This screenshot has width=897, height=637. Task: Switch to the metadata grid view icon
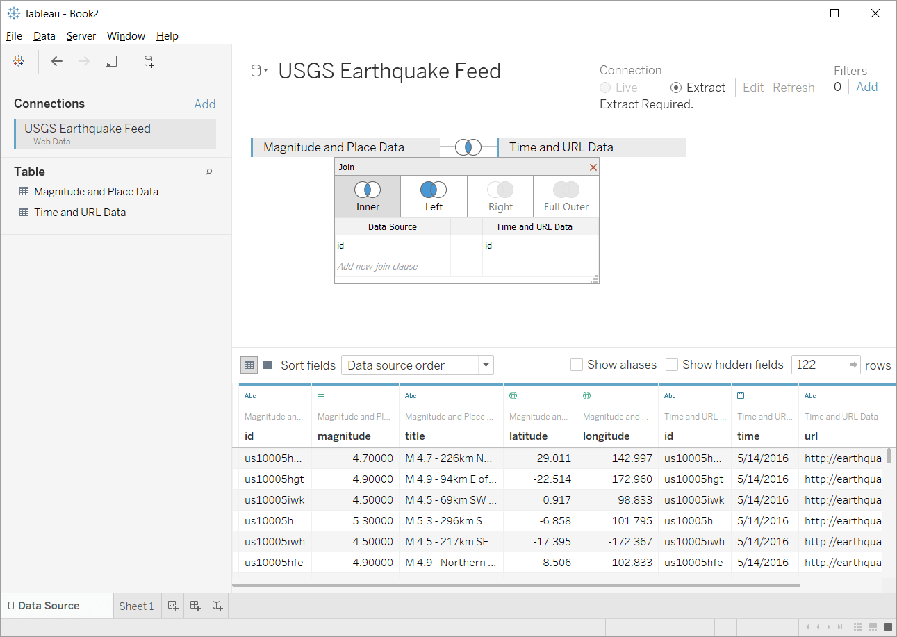[268, 365]
